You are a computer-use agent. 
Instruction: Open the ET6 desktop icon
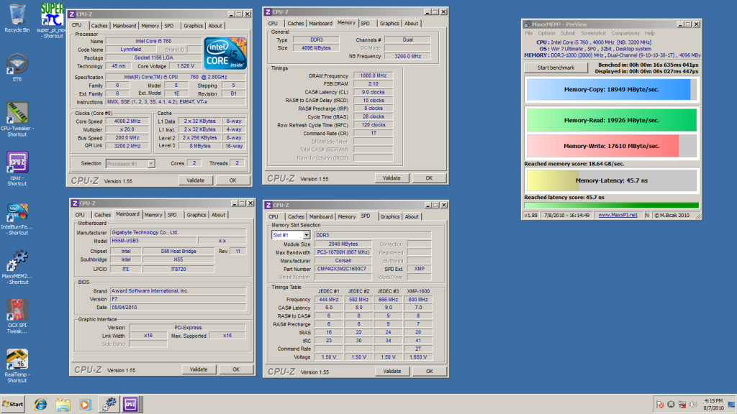pyautogui.click(x=17, y=63)
